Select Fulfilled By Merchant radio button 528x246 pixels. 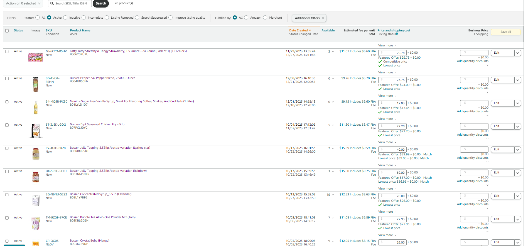[x=265, y=18]
